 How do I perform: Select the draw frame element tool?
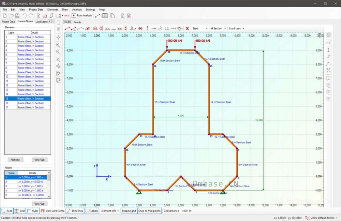(67, 28)
